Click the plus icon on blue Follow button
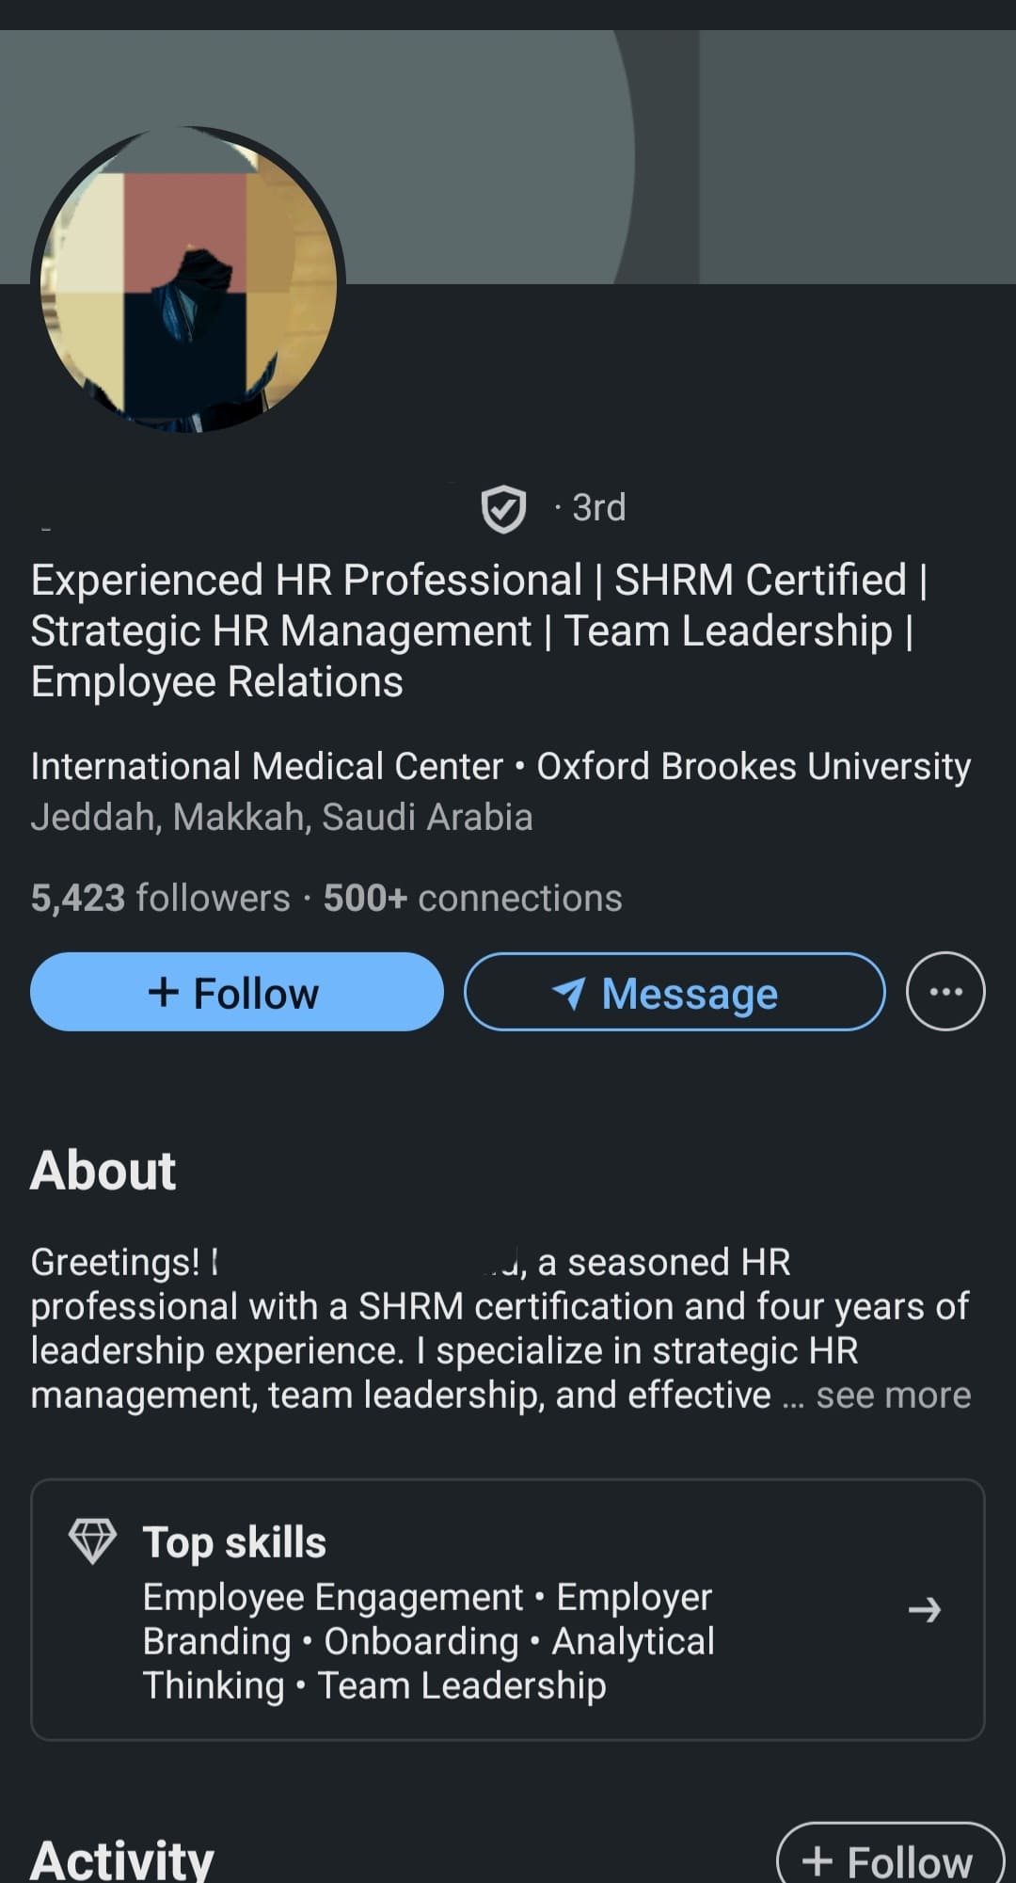The height and width of the screenshot is (1883, 1016). (164, 992)
